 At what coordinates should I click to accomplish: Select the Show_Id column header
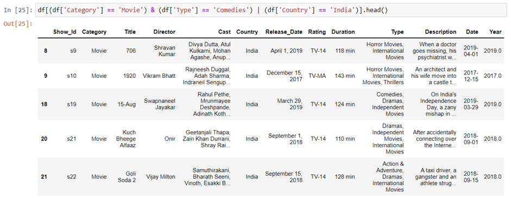click(65, 32)
